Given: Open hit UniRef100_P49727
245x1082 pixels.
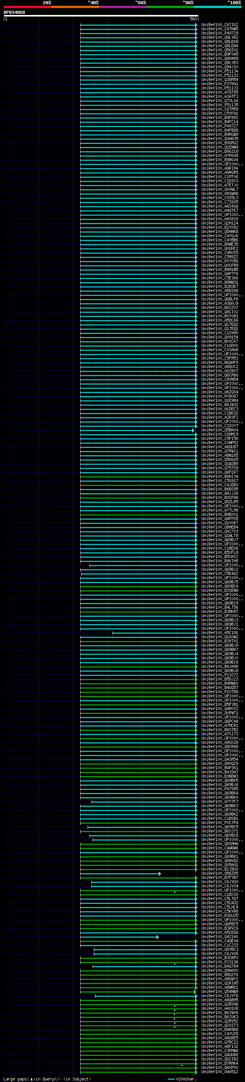Looking at the screenshot, I should coord(220,126).
